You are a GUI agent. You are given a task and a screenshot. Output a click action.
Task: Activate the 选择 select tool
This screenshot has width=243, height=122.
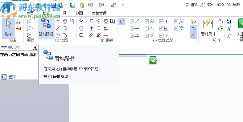coord(8,28)
